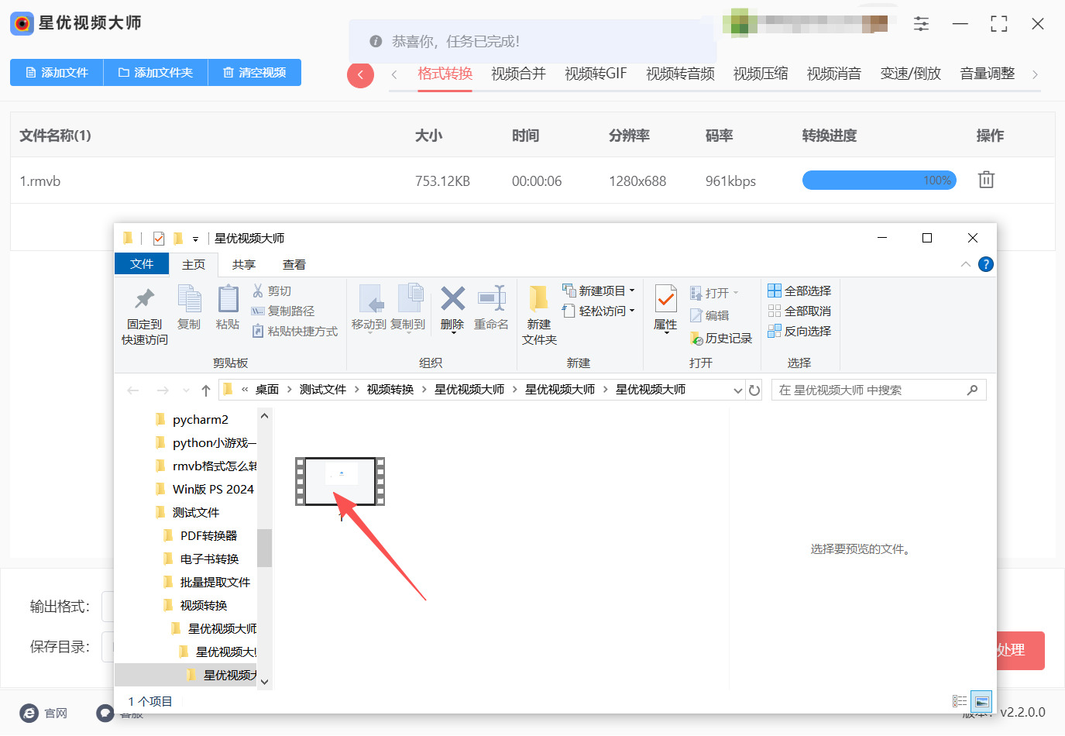
Task: Switch to details list view toggle
Action: 960,701
